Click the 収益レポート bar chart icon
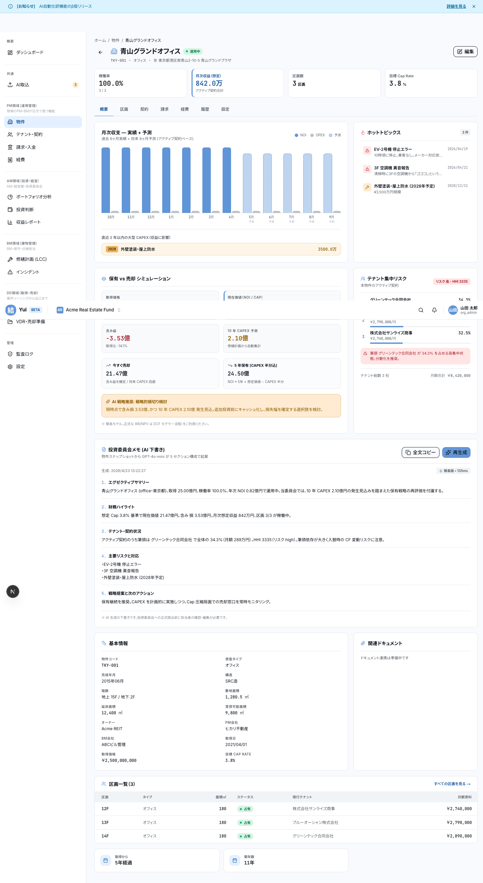This screenshot has height=883, width=483. [10, 222]
